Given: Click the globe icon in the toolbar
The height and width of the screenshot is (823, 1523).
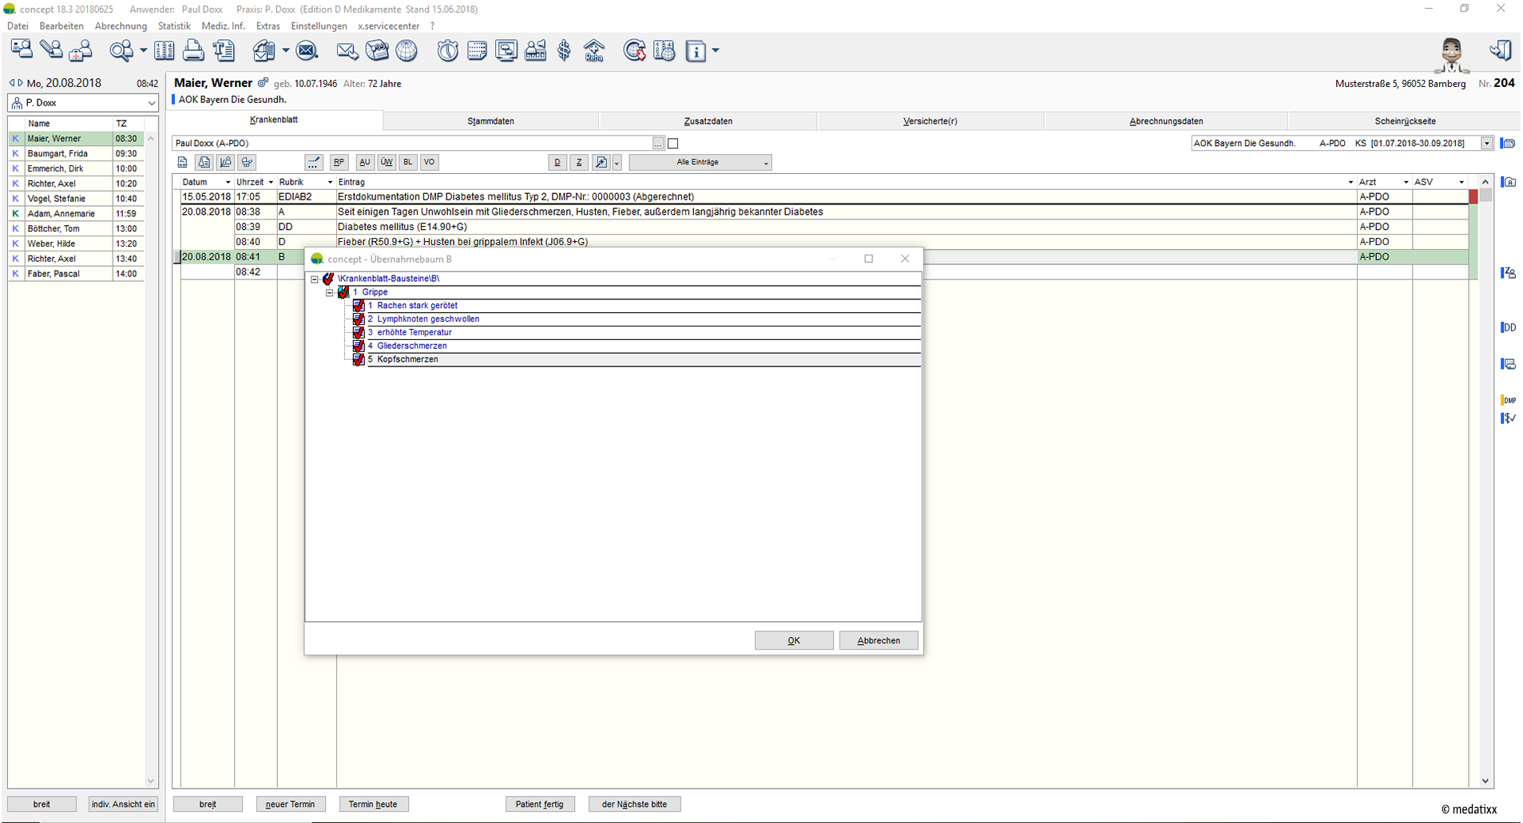Looking at the screenshot, I should click(407, 50).
